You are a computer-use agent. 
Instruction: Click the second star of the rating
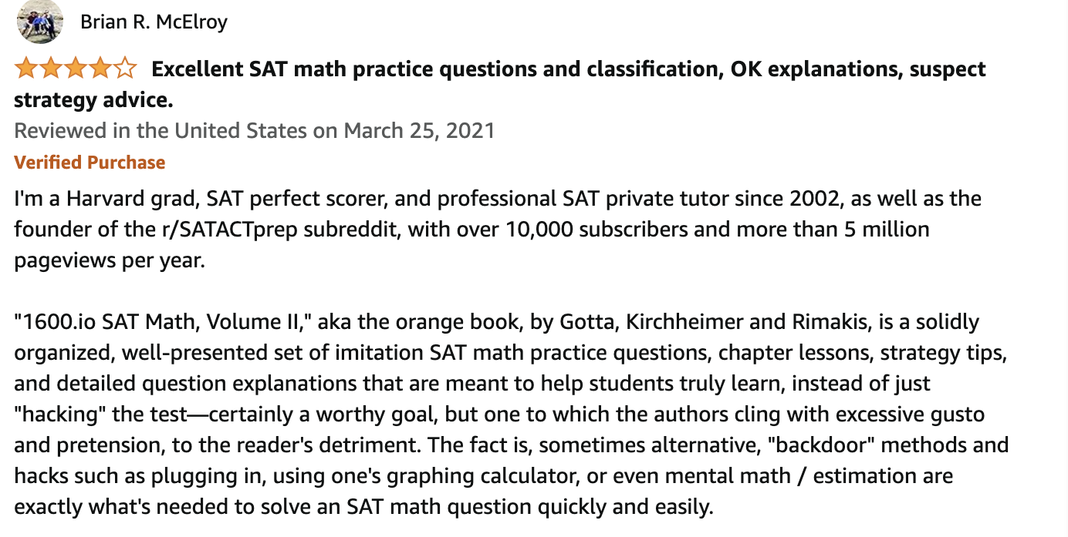(51, 69)
